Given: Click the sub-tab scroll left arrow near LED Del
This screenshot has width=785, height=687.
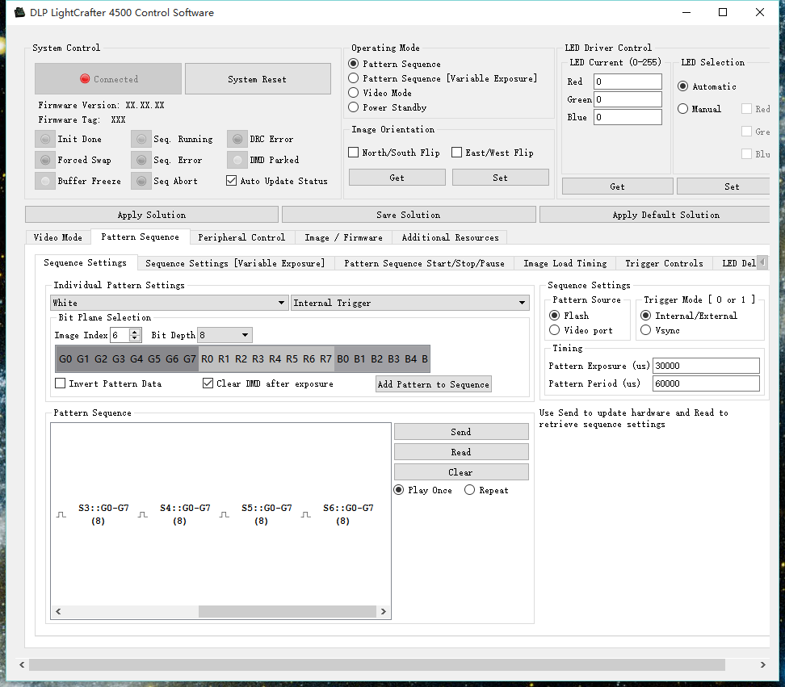Looking at the screenshot, I should pyautogui.click(x=762, y=262).
